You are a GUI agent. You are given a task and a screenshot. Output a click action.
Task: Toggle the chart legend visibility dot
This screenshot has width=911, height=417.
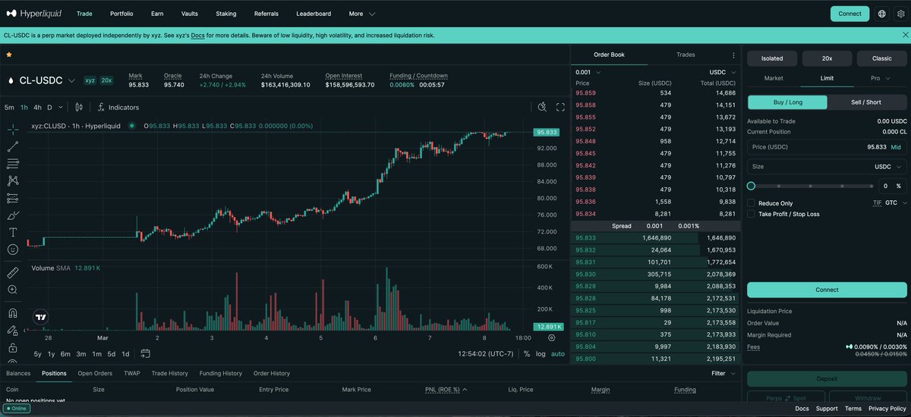tap(131, 126)
